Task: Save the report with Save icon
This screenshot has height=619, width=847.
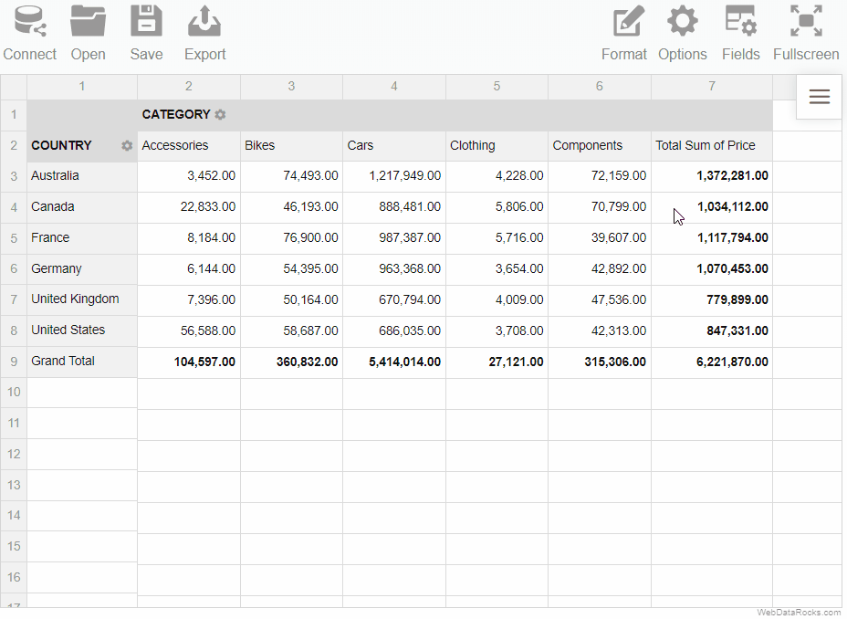Action: [146, 34]
